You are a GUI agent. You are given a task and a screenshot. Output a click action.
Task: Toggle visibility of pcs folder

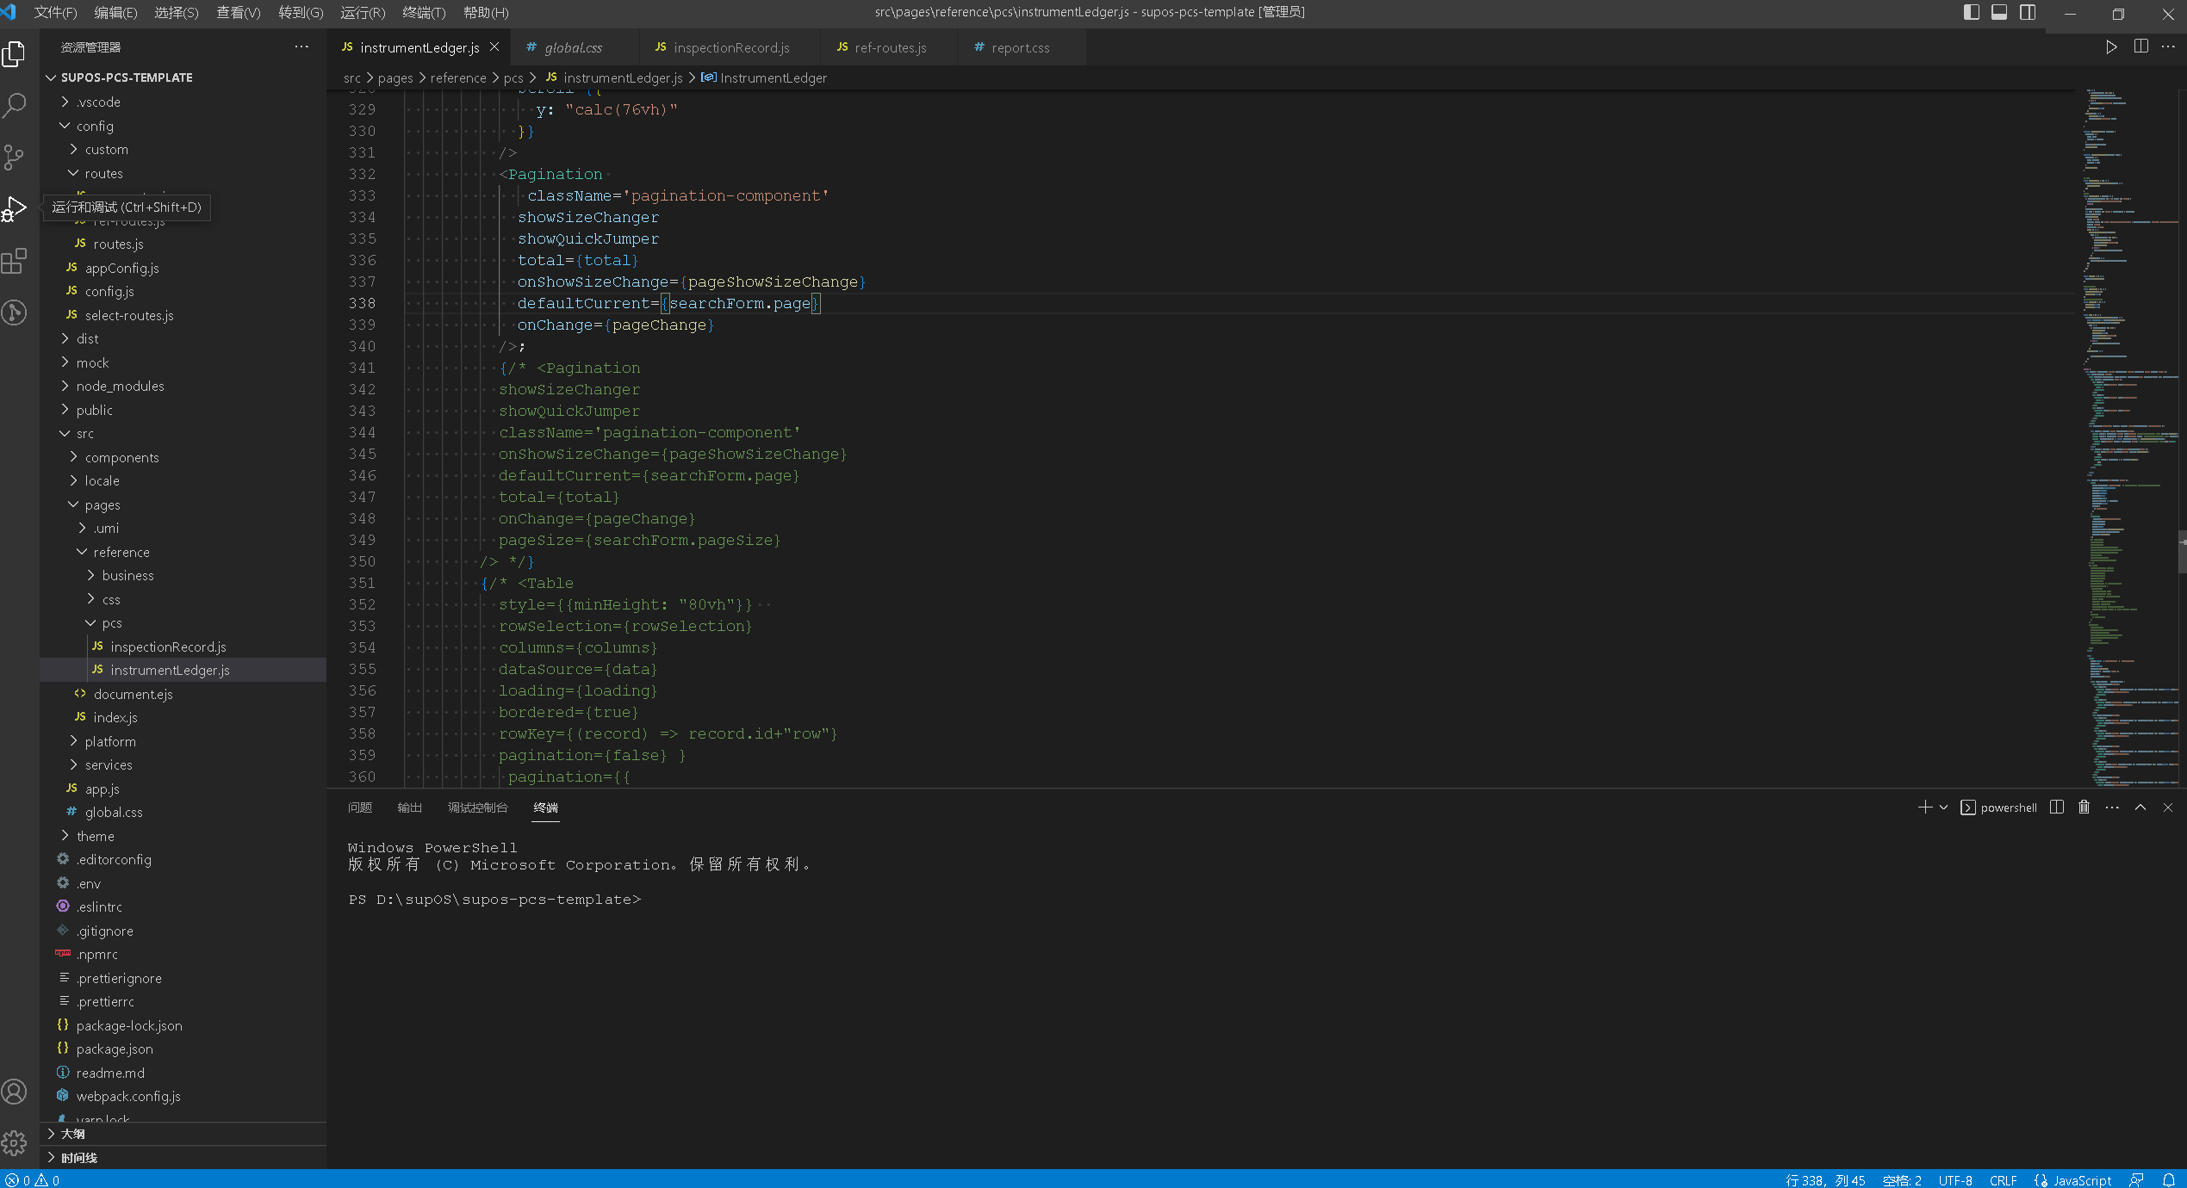[90, 623]
